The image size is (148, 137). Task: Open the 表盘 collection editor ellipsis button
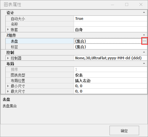(144, 41)
